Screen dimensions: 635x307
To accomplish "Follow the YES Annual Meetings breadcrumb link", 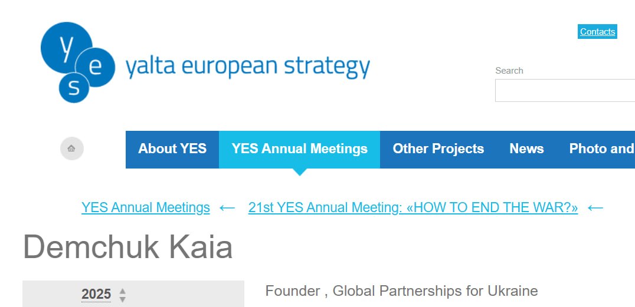I will coord(146,207).
